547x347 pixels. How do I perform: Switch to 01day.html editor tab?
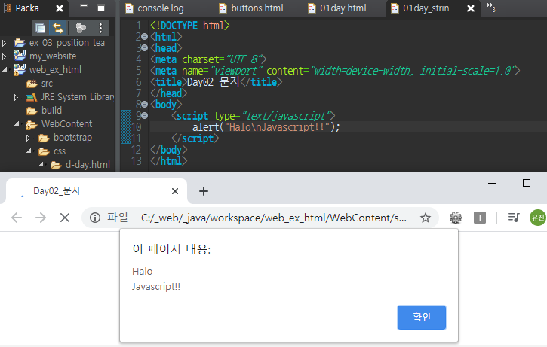coord(337,8)
